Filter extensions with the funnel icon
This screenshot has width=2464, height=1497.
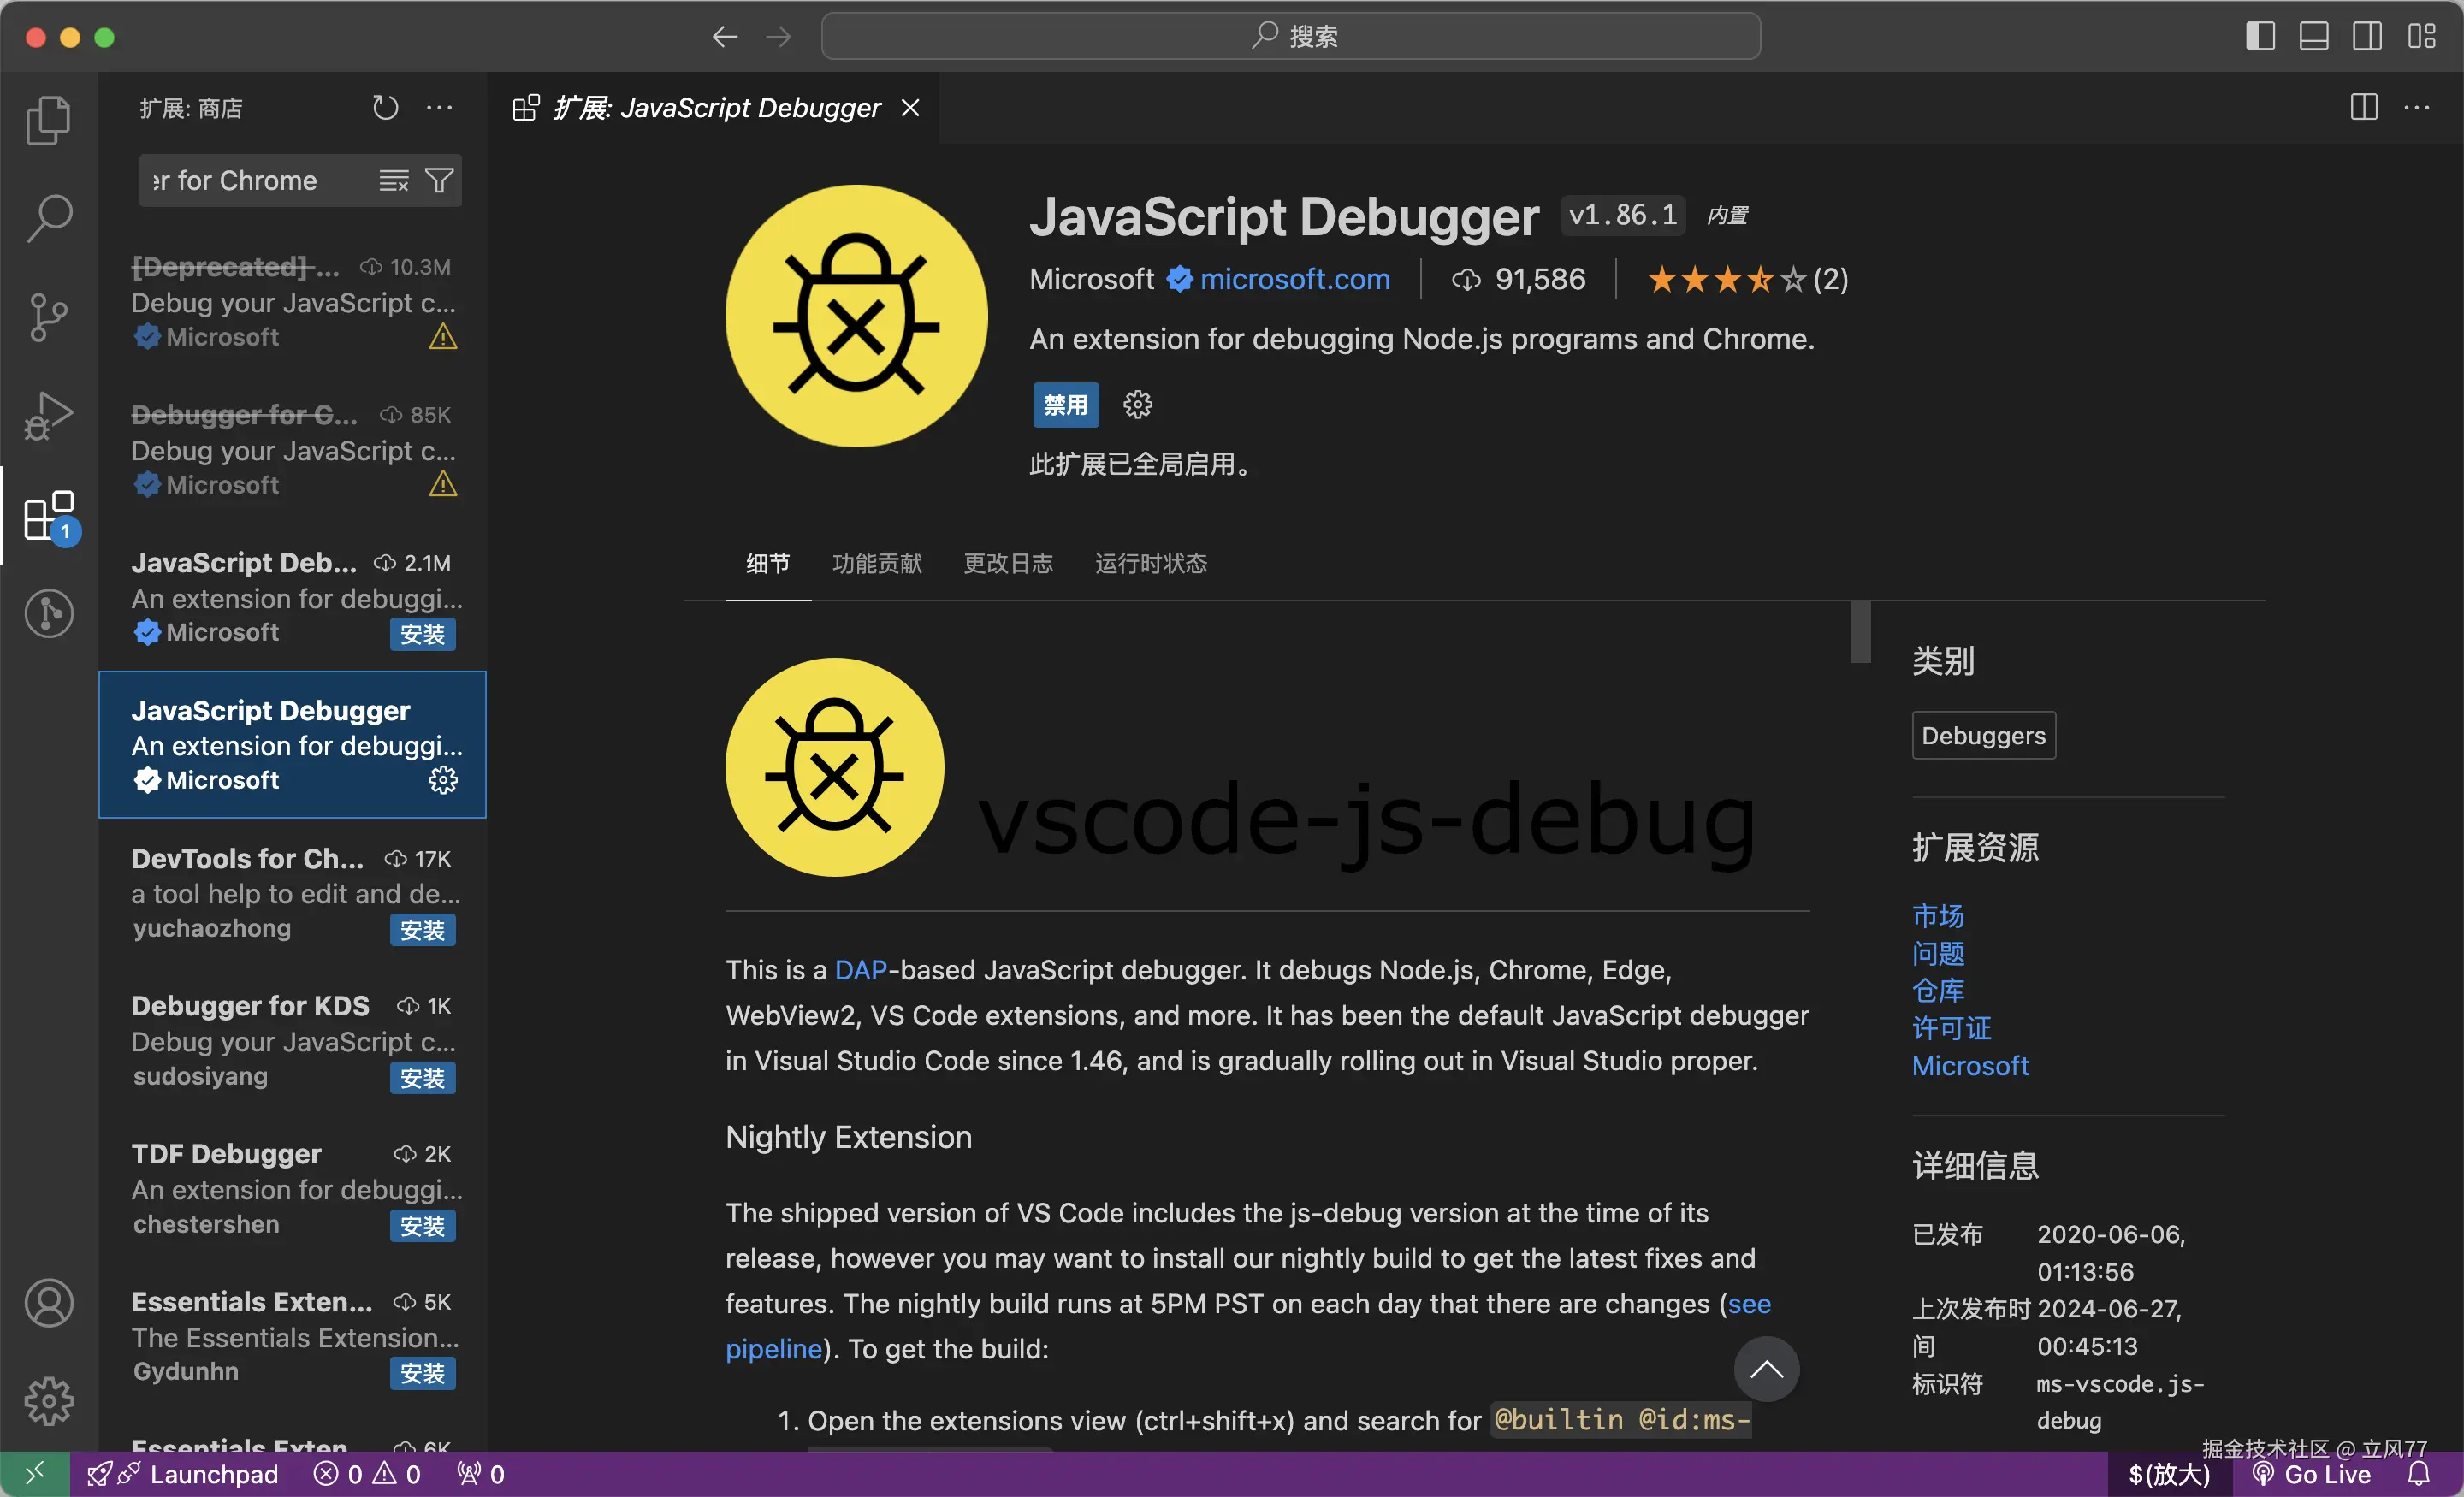[439, 180]
